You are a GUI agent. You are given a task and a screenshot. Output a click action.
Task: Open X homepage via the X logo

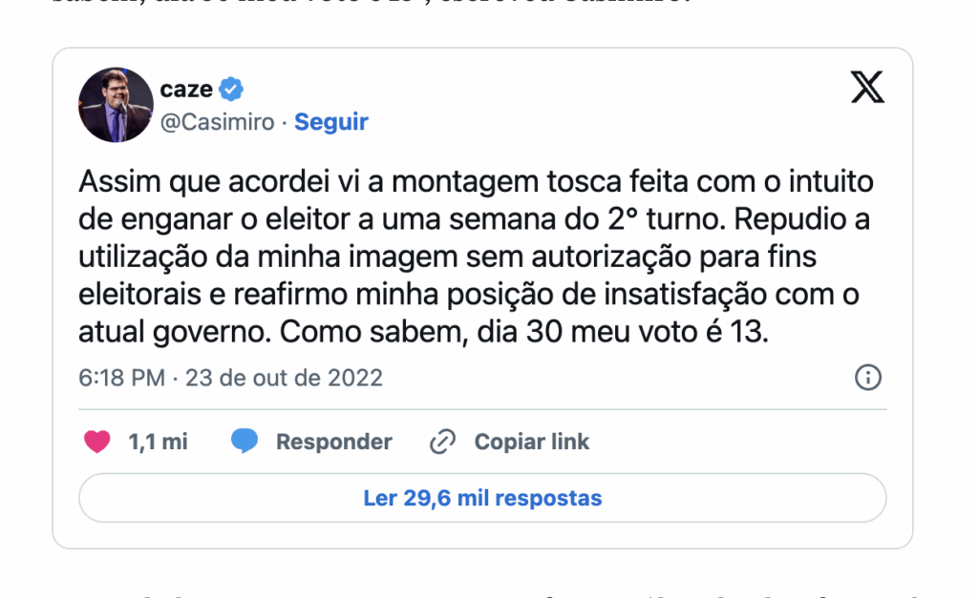click(866, 88)
